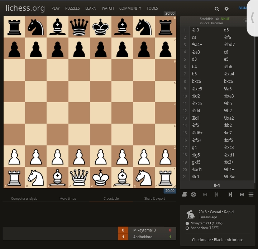The image size is (258, 249).
Task: Click the practice with computer target icon
Action: point(193,195)
